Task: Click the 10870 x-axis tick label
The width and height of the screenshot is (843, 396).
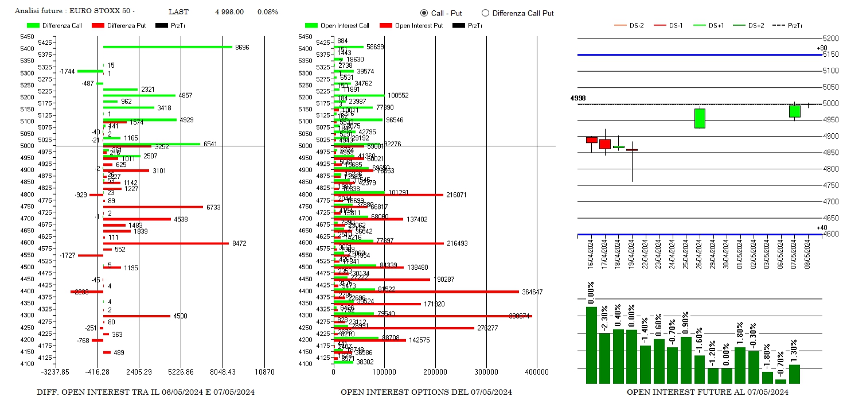Action: (264, 371)
